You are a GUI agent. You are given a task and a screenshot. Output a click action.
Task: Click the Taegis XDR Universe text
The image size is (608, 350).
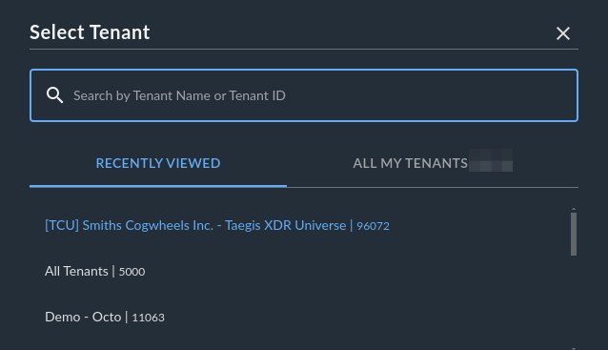pyautogui.click(x=286, y=225)
